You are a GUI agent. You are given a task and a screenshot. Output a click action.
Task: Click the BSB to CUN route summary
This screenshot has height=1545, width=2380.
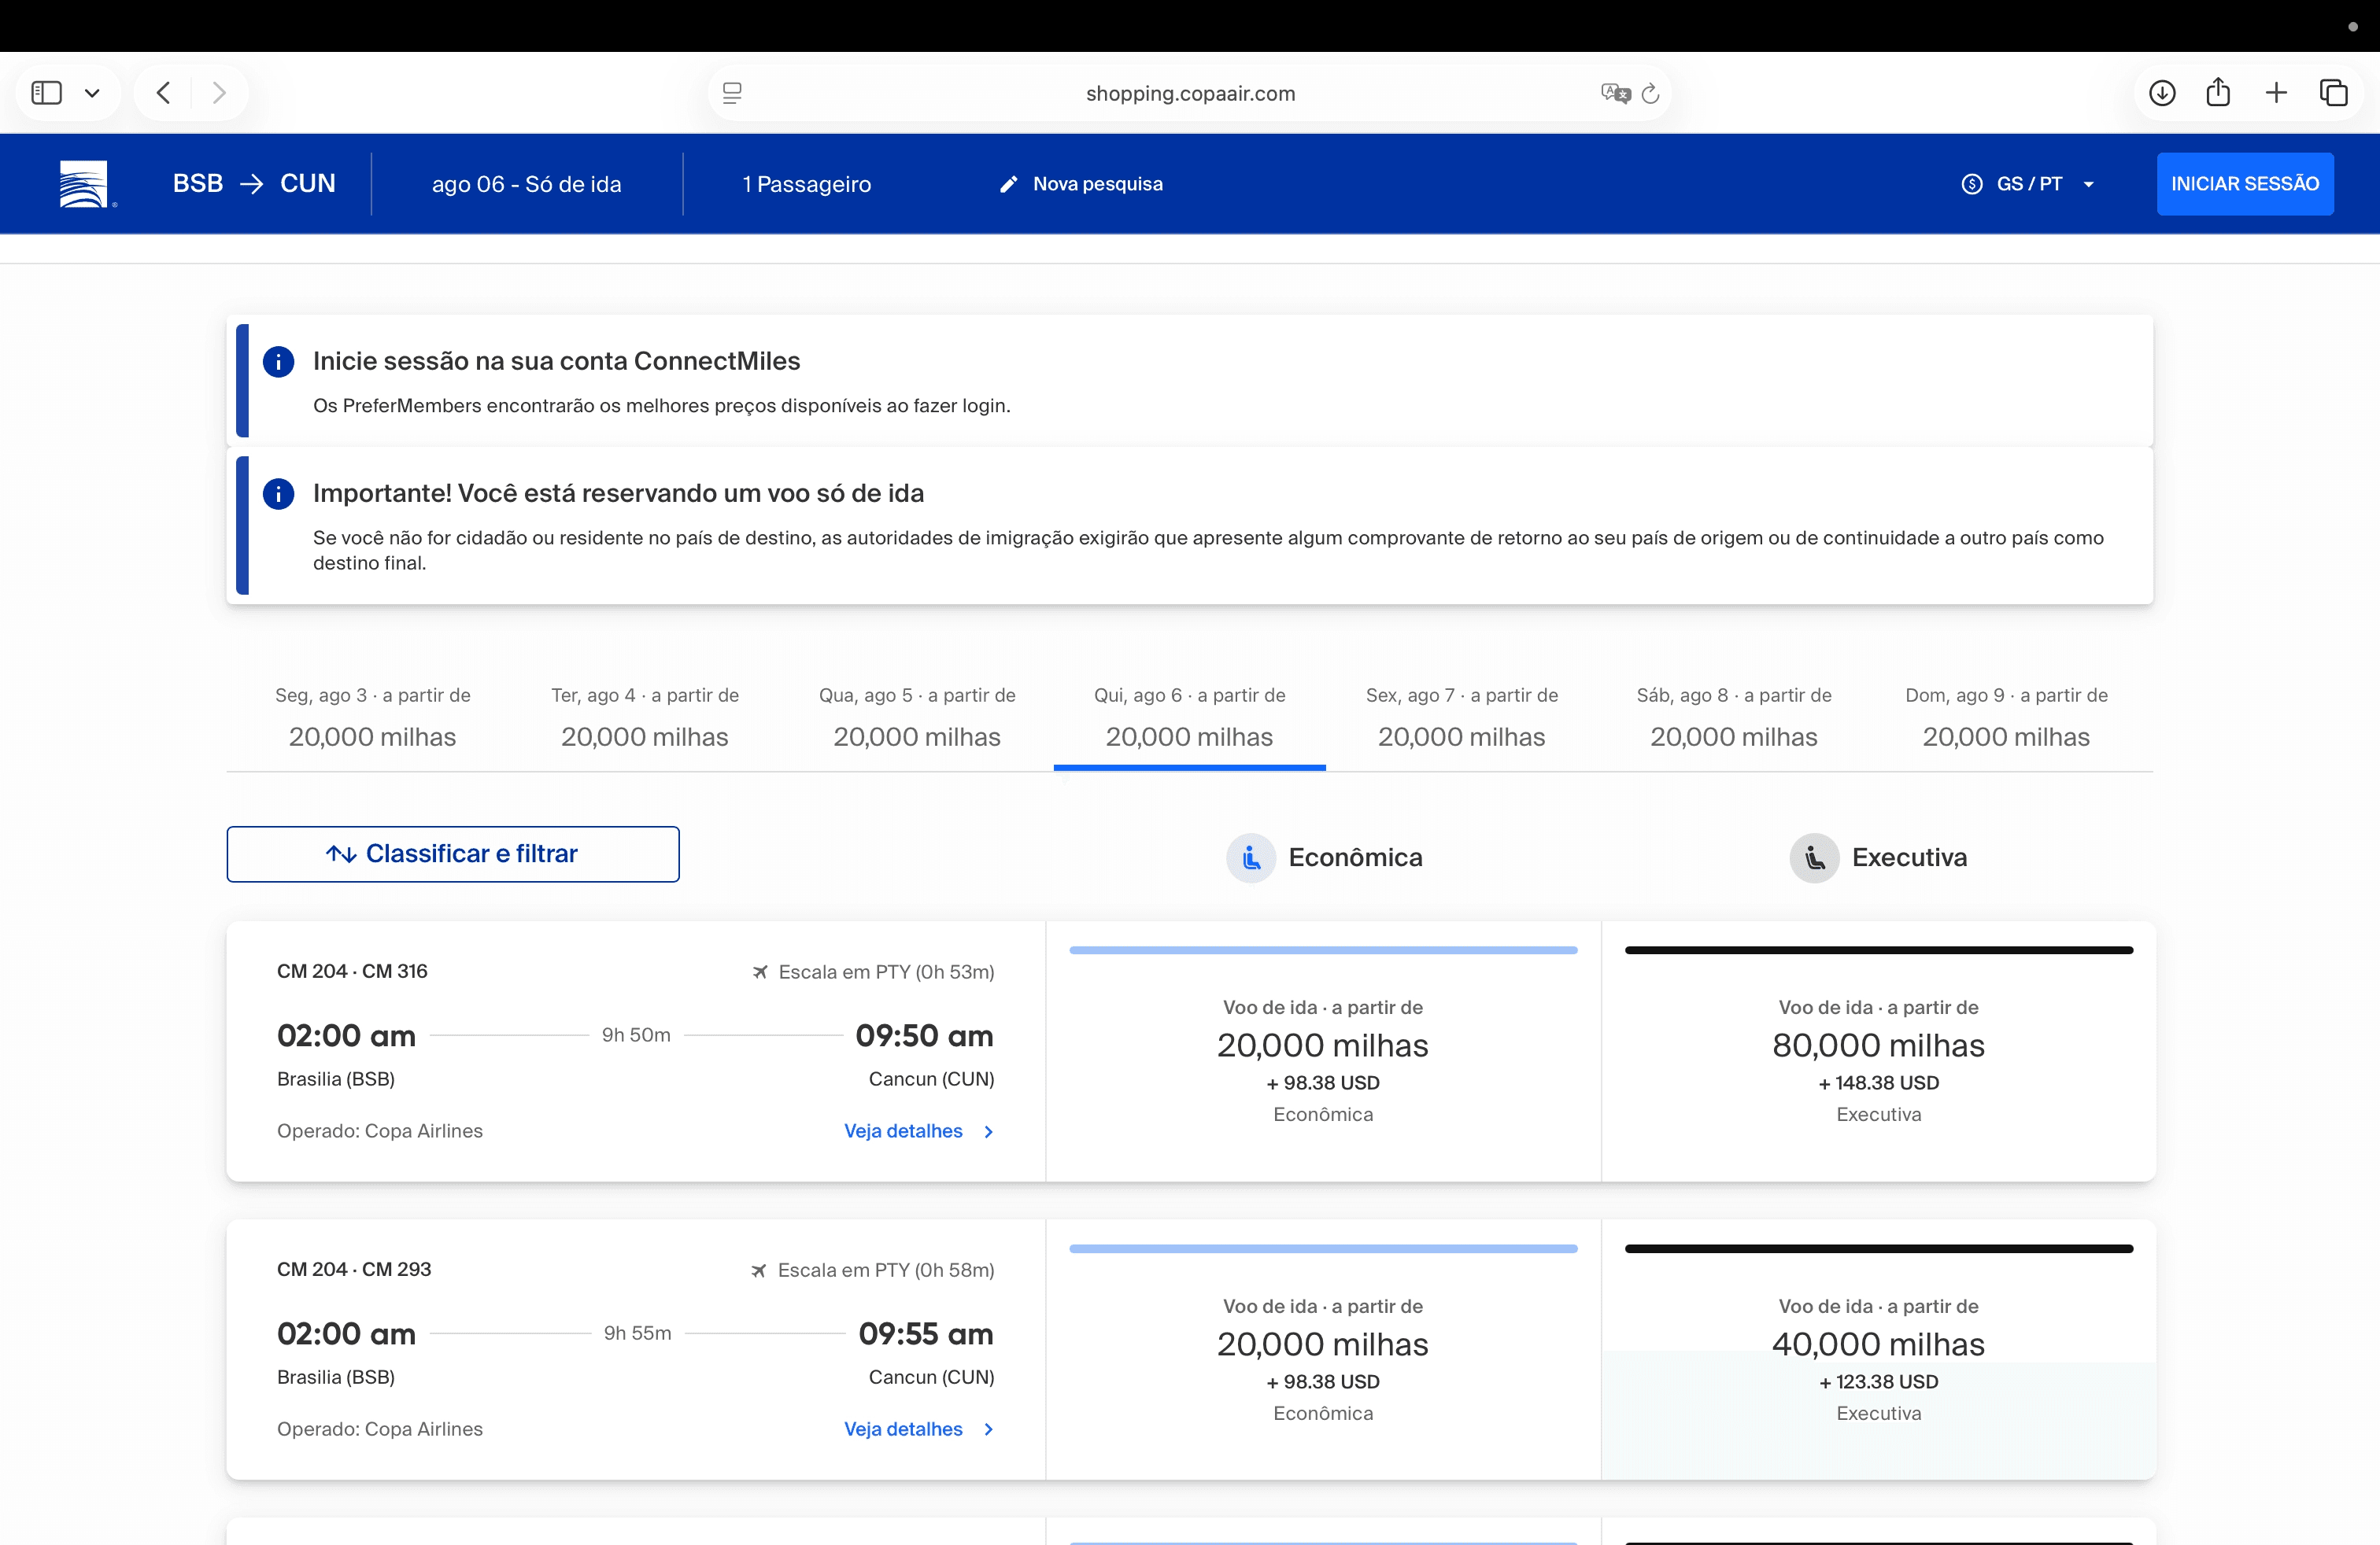coord(254,184)
